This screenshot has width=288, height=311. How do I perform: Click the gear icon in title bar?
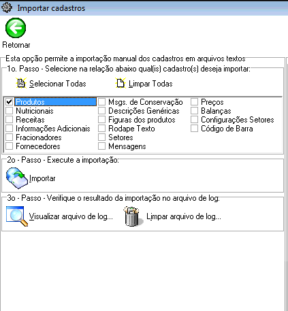(7, 7)
